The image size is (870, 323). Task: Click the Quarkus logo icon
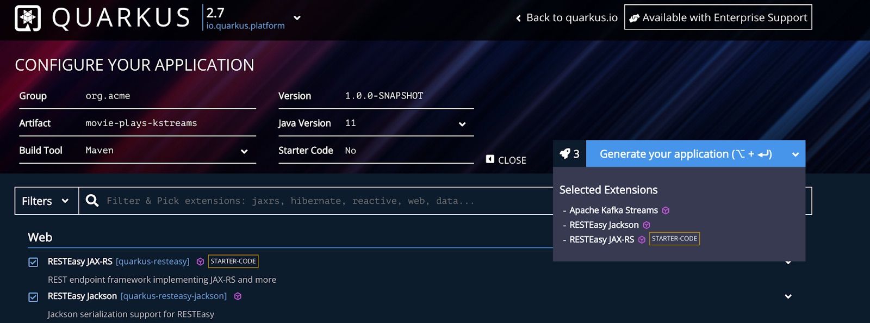click(x=28, y=18)
